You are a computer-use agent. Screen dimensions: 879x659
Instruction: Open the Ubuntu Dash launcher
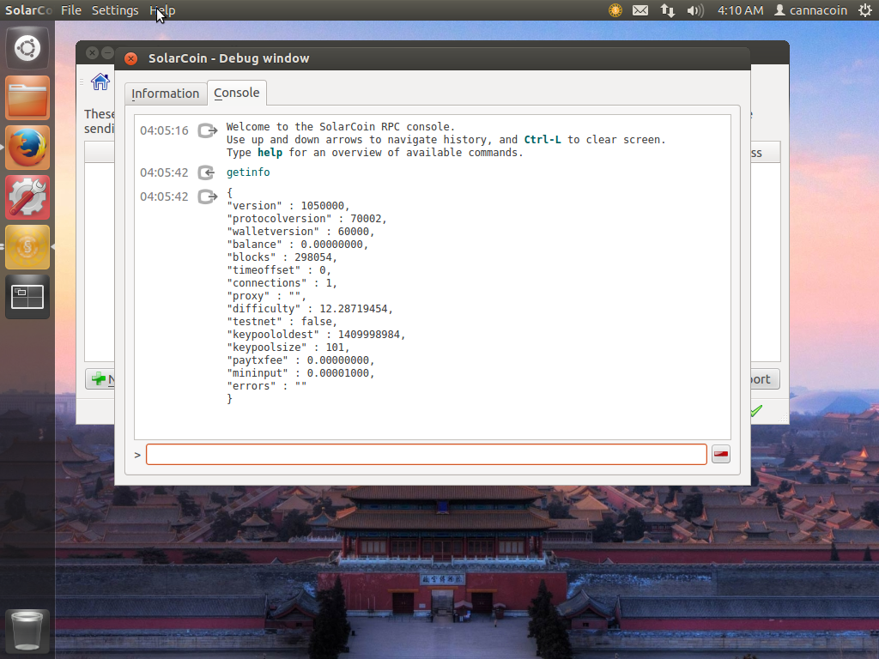pos(27,48)
